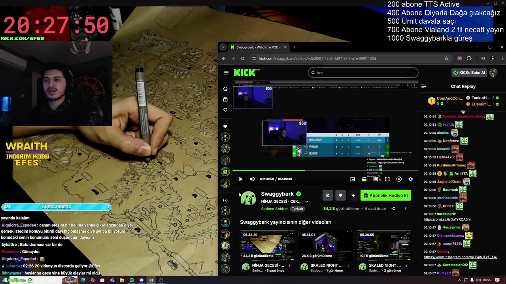Viewport: 506px width, 284px height.
Task: Open the 05:38:39 NİNJA GECESİ video thumbnail
Action: 268,245
